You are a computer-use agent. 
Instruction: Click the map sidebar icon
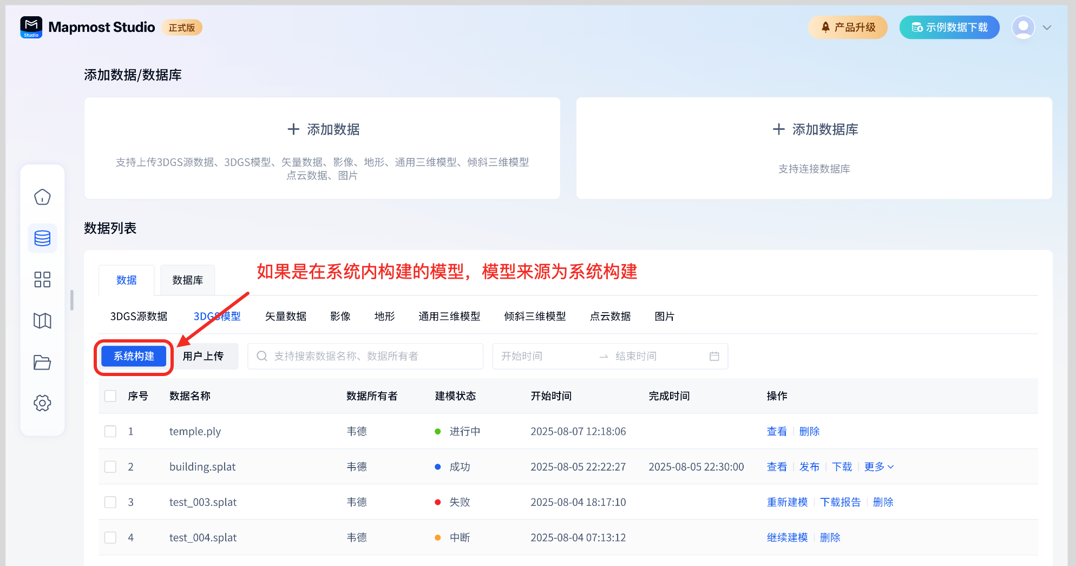(42, 321)
